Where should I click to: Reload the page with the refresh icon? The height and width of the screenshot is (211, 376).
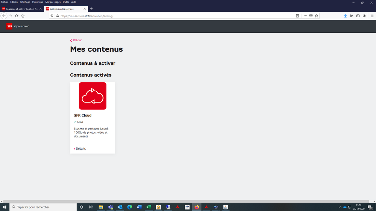(17, 16)
